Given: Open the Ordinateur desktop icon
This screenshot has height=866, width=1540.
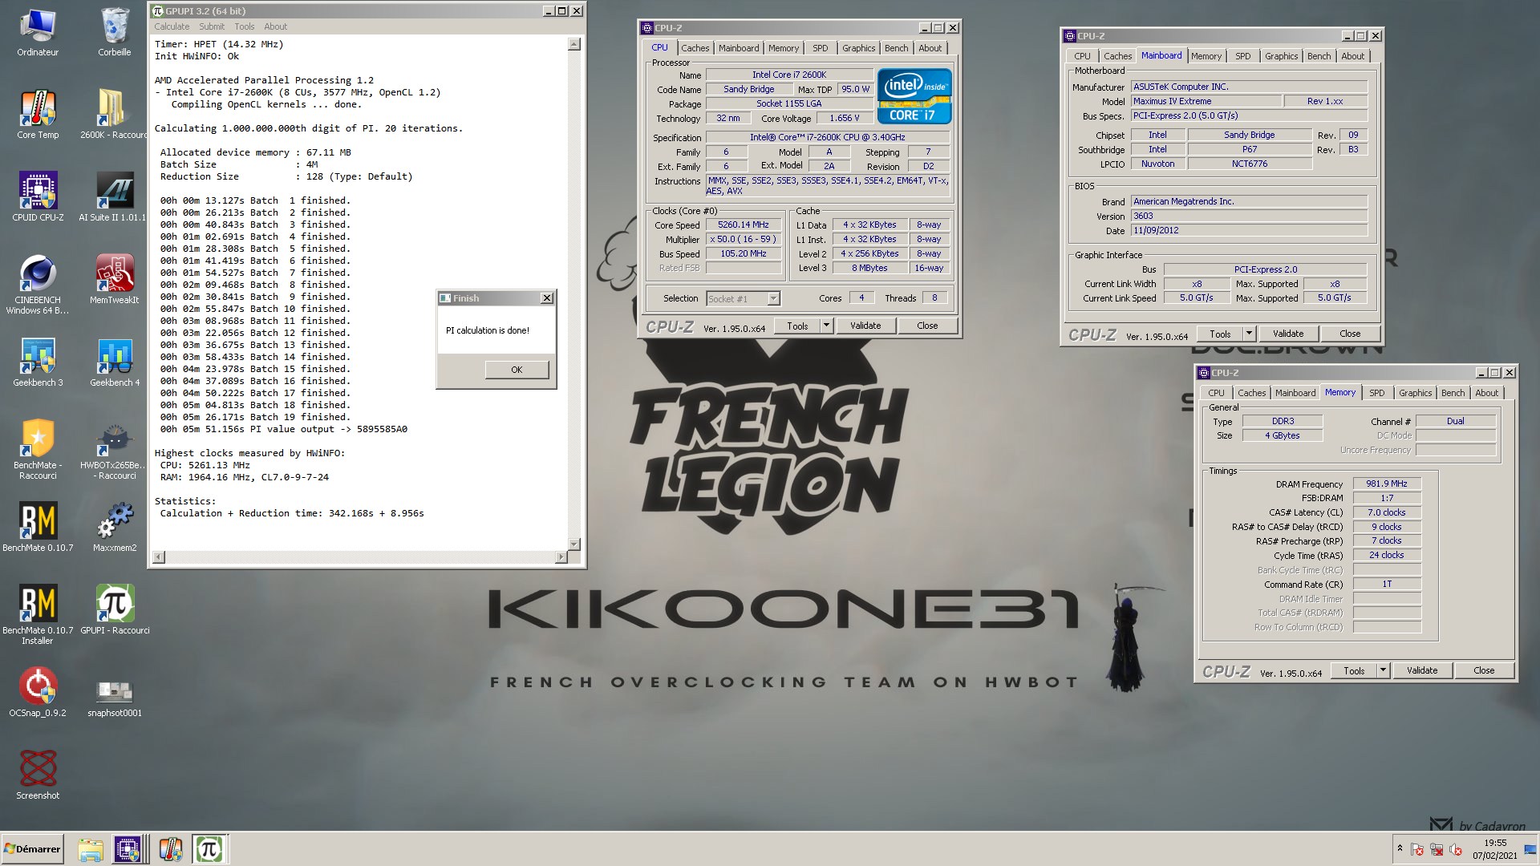Looking at the screenshot, I should point(38,32).
